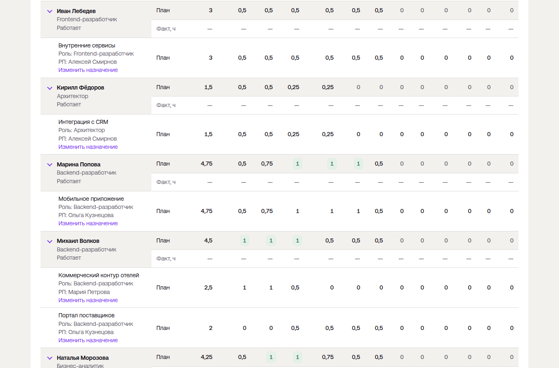Collapse the Михаил Волков group chevron
Image resolution: width=559 pixels, height=368 pixels.
click(50, 241)
